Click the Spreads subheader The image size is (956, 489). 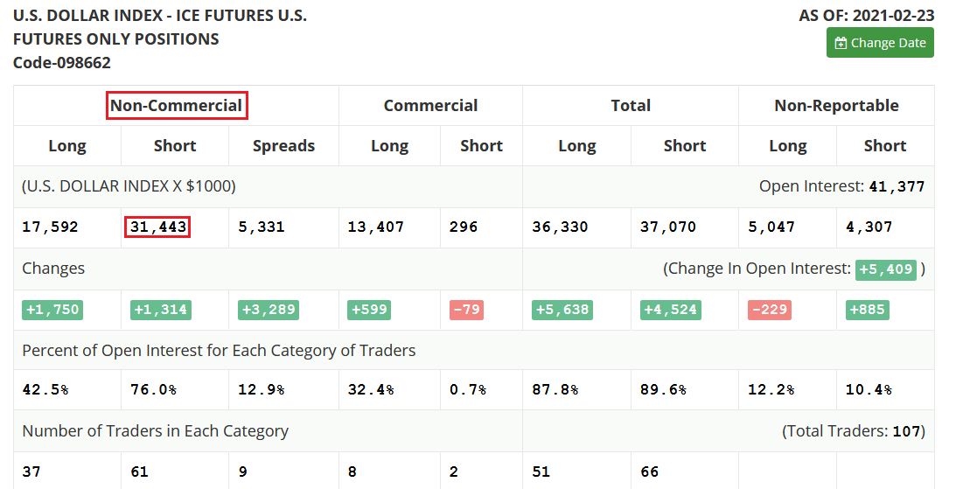[283, 146]
